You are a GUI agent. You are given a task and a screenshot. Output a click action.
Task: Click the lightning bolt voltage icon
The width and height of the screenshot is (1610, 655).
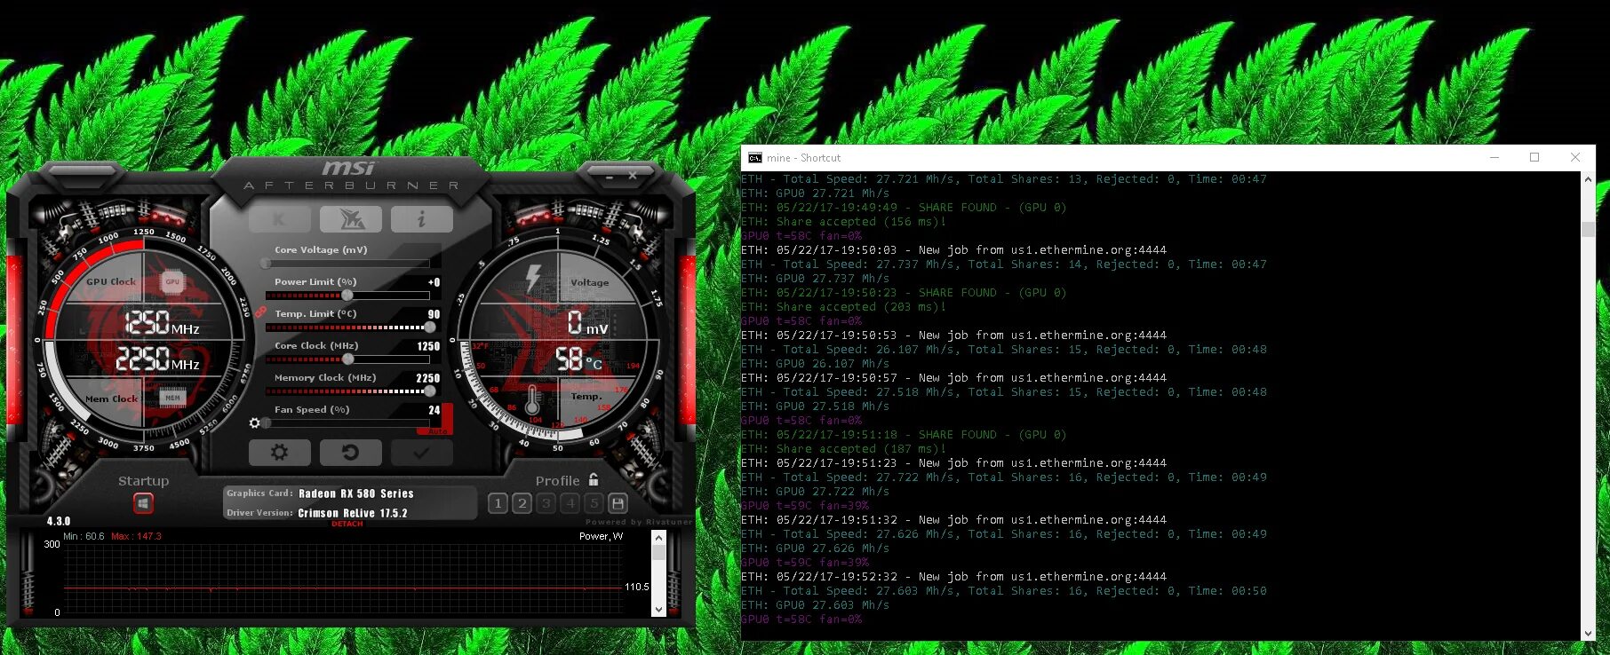[533, 278]
